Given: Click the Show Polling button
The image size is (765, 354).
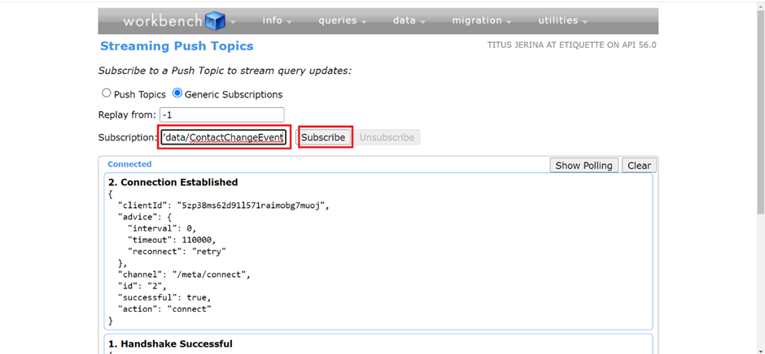Looking at the screenshot, I should (584, 166).
